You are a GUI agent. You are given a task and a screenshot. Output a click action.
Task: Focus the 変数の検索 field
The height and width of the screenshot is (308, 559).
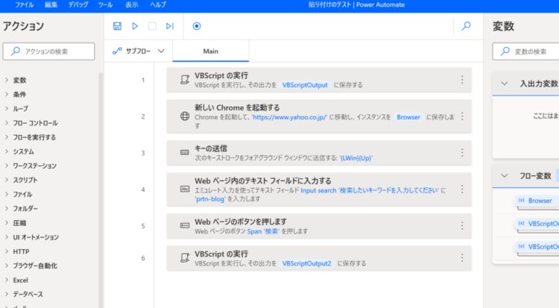click(526, 51)
